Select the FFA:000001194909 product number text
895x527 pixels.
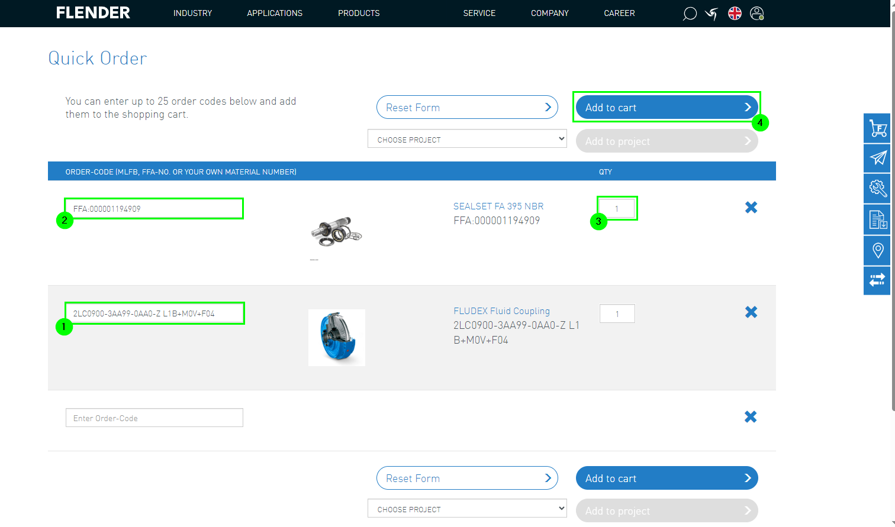(x=497, y=221)
